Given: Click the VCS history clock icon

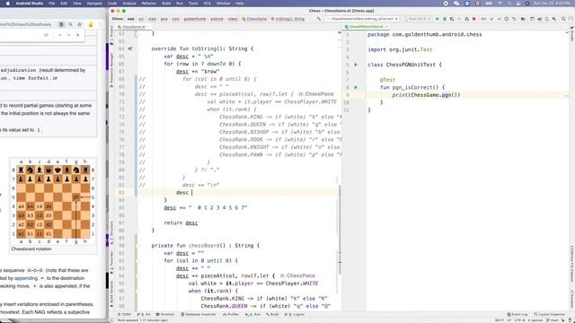Looking at the screenshot, I should pos(507,19).
